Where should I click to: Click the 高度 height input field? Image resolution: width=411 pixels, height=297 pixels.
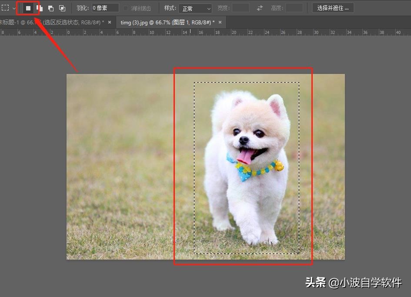point(294,8)
